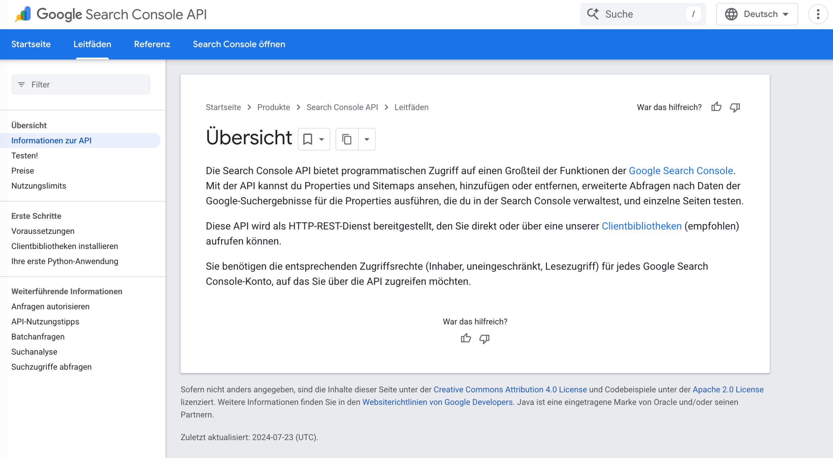Click the Google Developers logo
Screen dimensions: 833x458
(23, 14)
